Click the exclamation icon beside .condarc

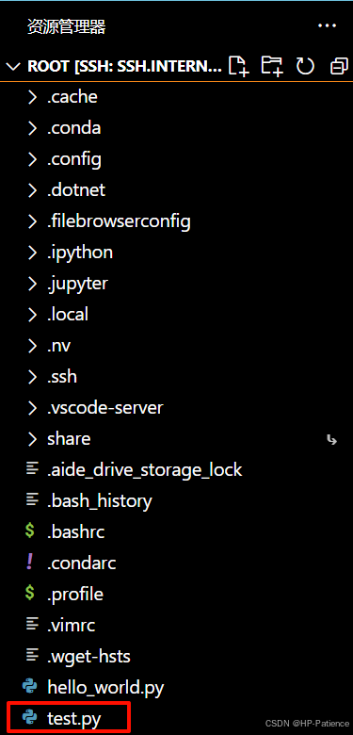[x=29, y=563]
